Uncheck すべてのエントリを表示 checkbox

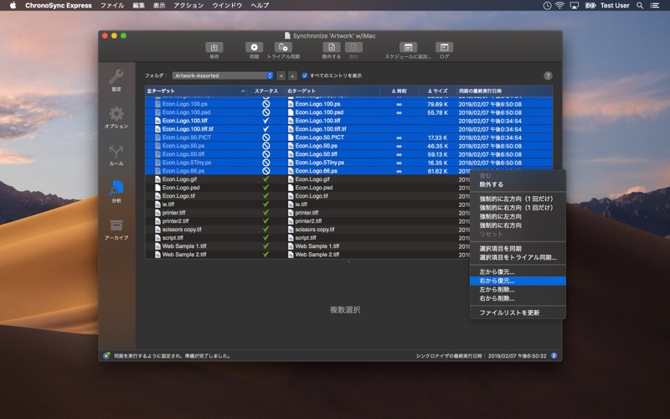point(305,75)
